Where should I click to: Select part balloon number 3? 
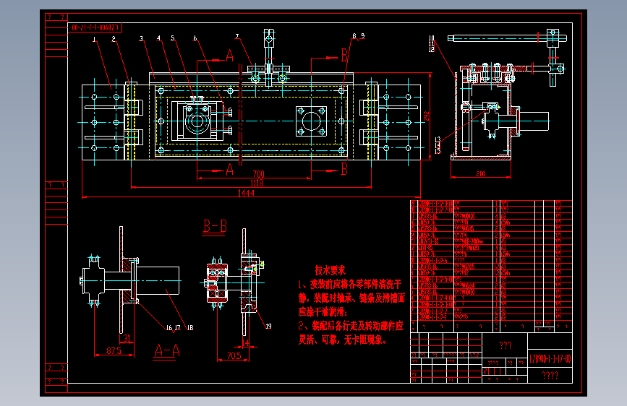tap(141, 39)
